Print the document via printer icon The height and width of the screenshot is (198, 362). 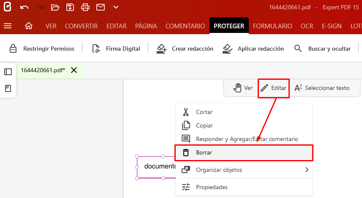[85, 7]
